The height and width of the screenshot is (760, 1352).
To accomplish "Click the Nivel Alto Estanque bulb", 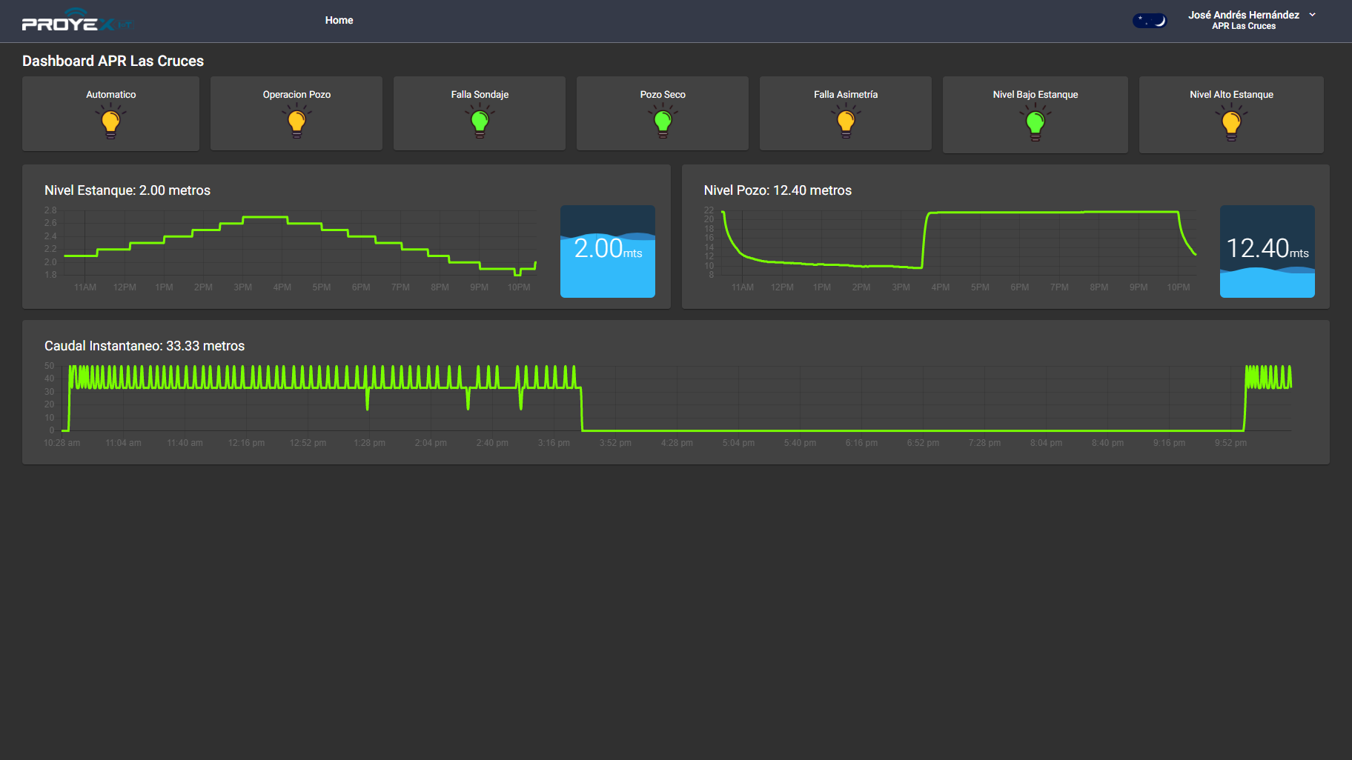I will 1231,123.
